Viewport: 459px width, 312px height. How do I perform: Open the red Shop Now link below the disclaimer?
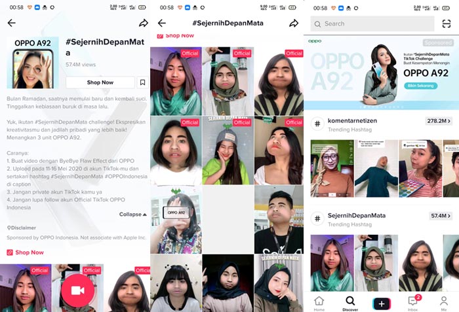point(25,252)
